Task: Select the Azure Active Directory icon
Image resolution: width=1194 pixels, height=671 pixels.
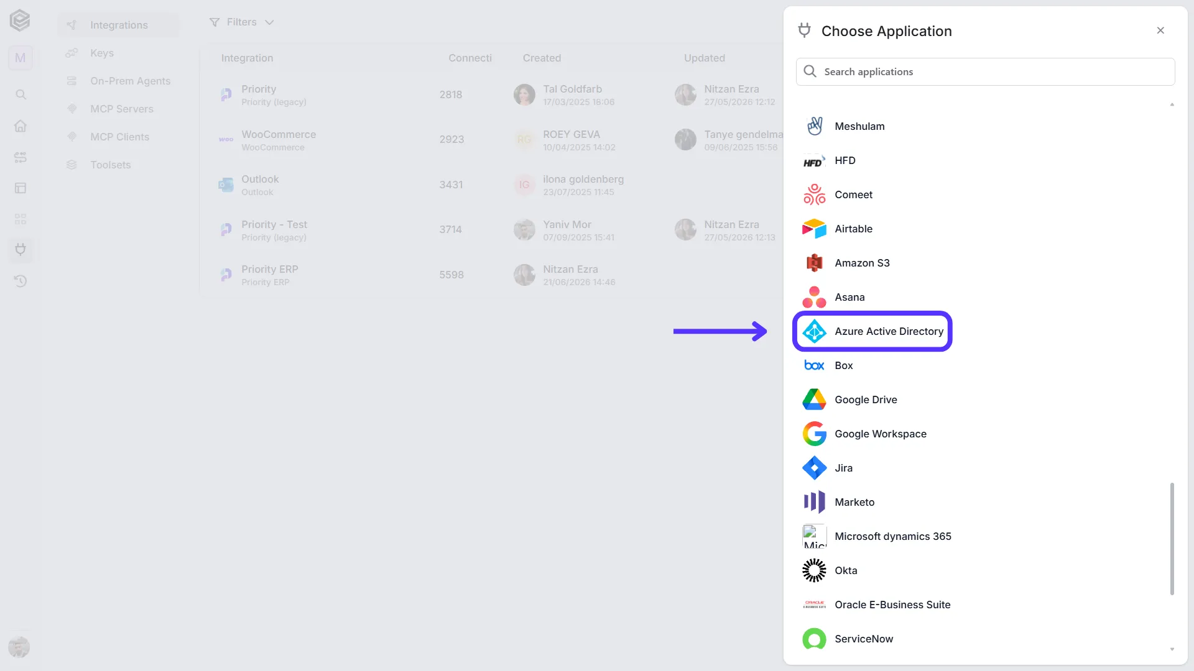Action: coord(814,331)
